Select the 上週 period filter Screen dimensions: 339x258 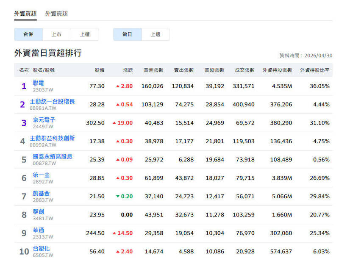point(156,34)
